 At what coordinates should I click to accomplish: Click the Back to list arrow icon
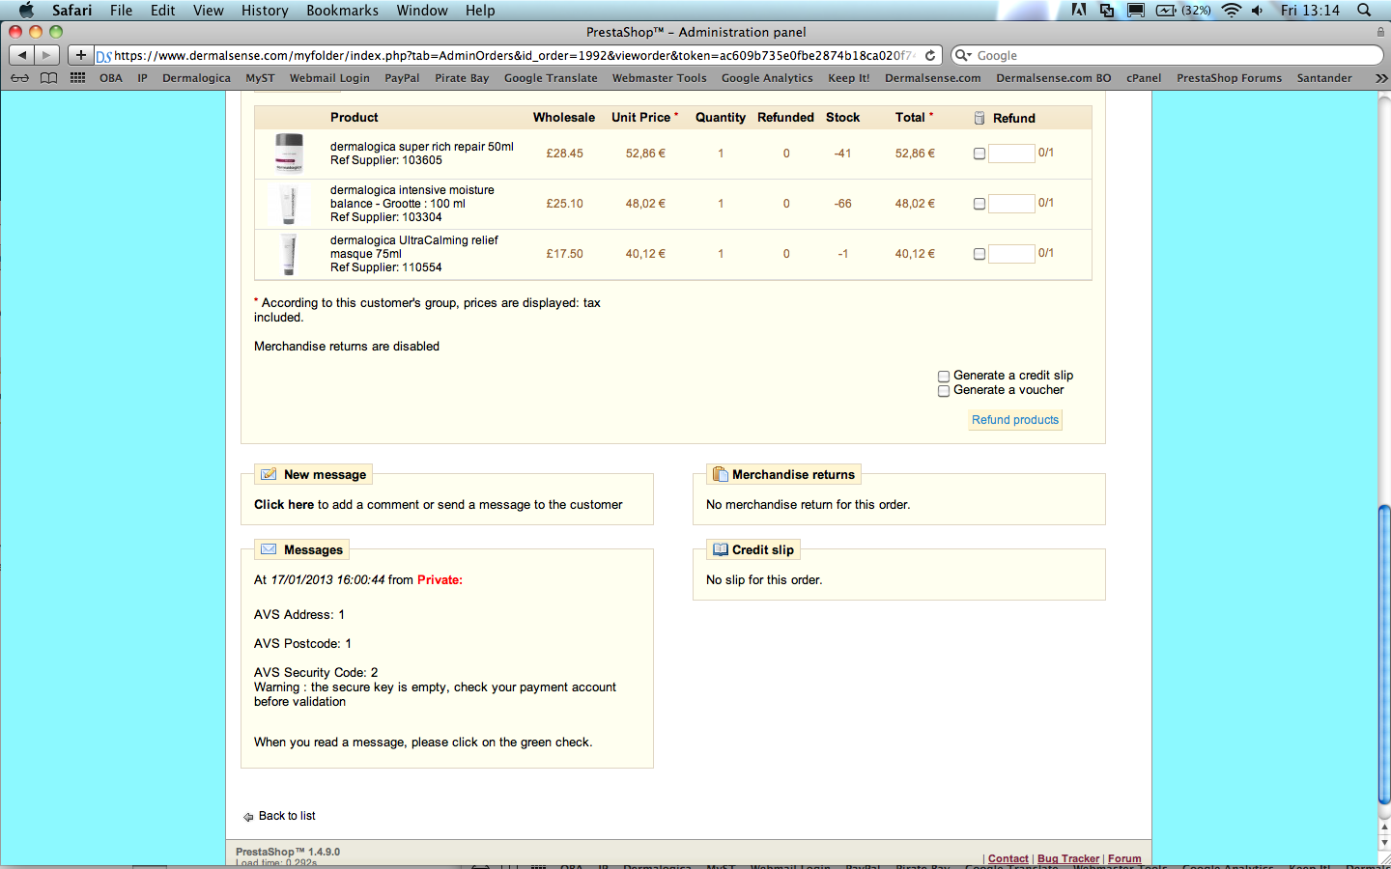(x=248, y=817)
